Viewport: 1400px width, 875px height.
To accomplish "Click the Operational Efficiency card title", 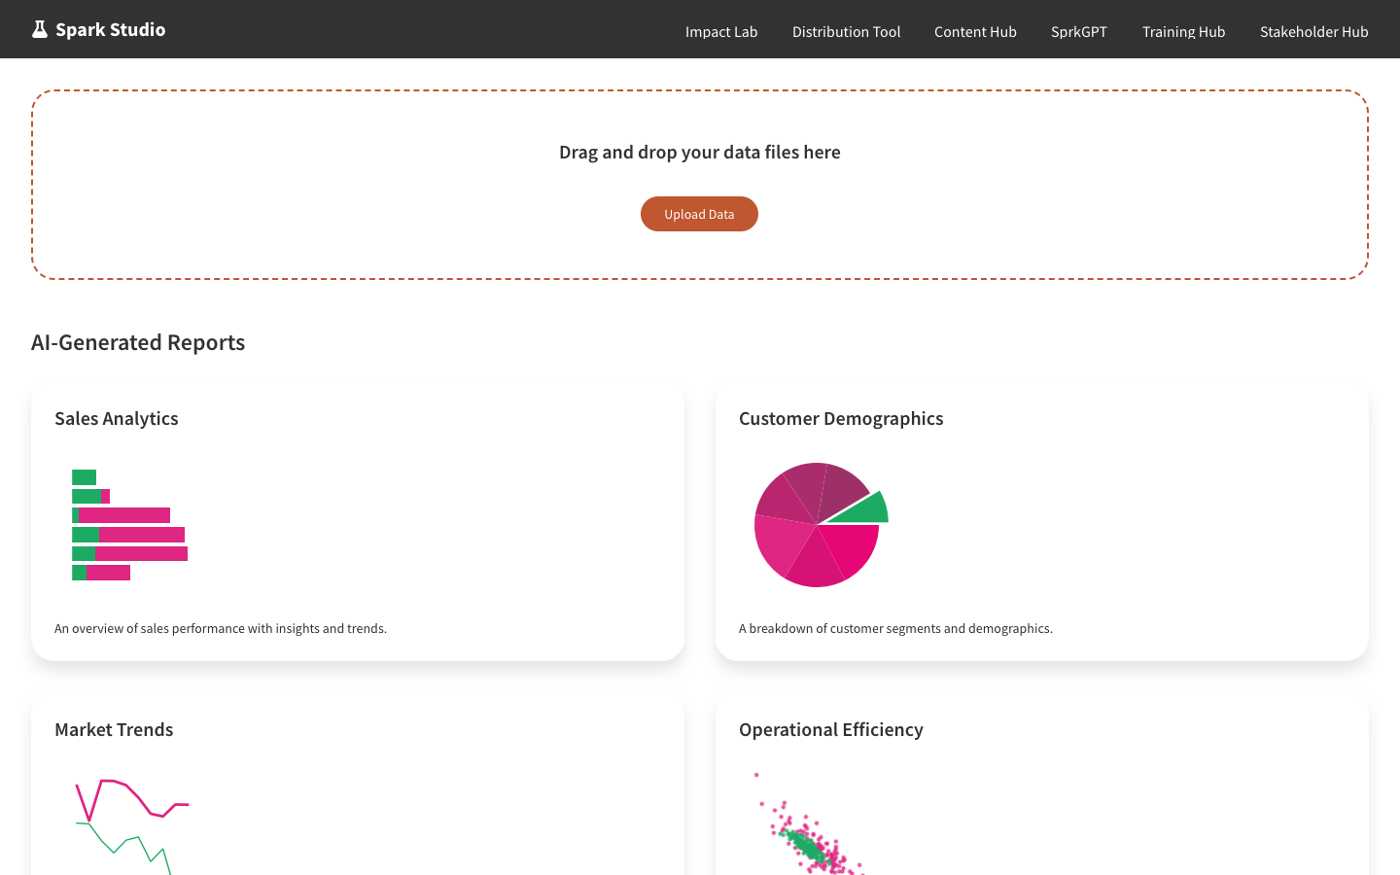I will point(831,729).
